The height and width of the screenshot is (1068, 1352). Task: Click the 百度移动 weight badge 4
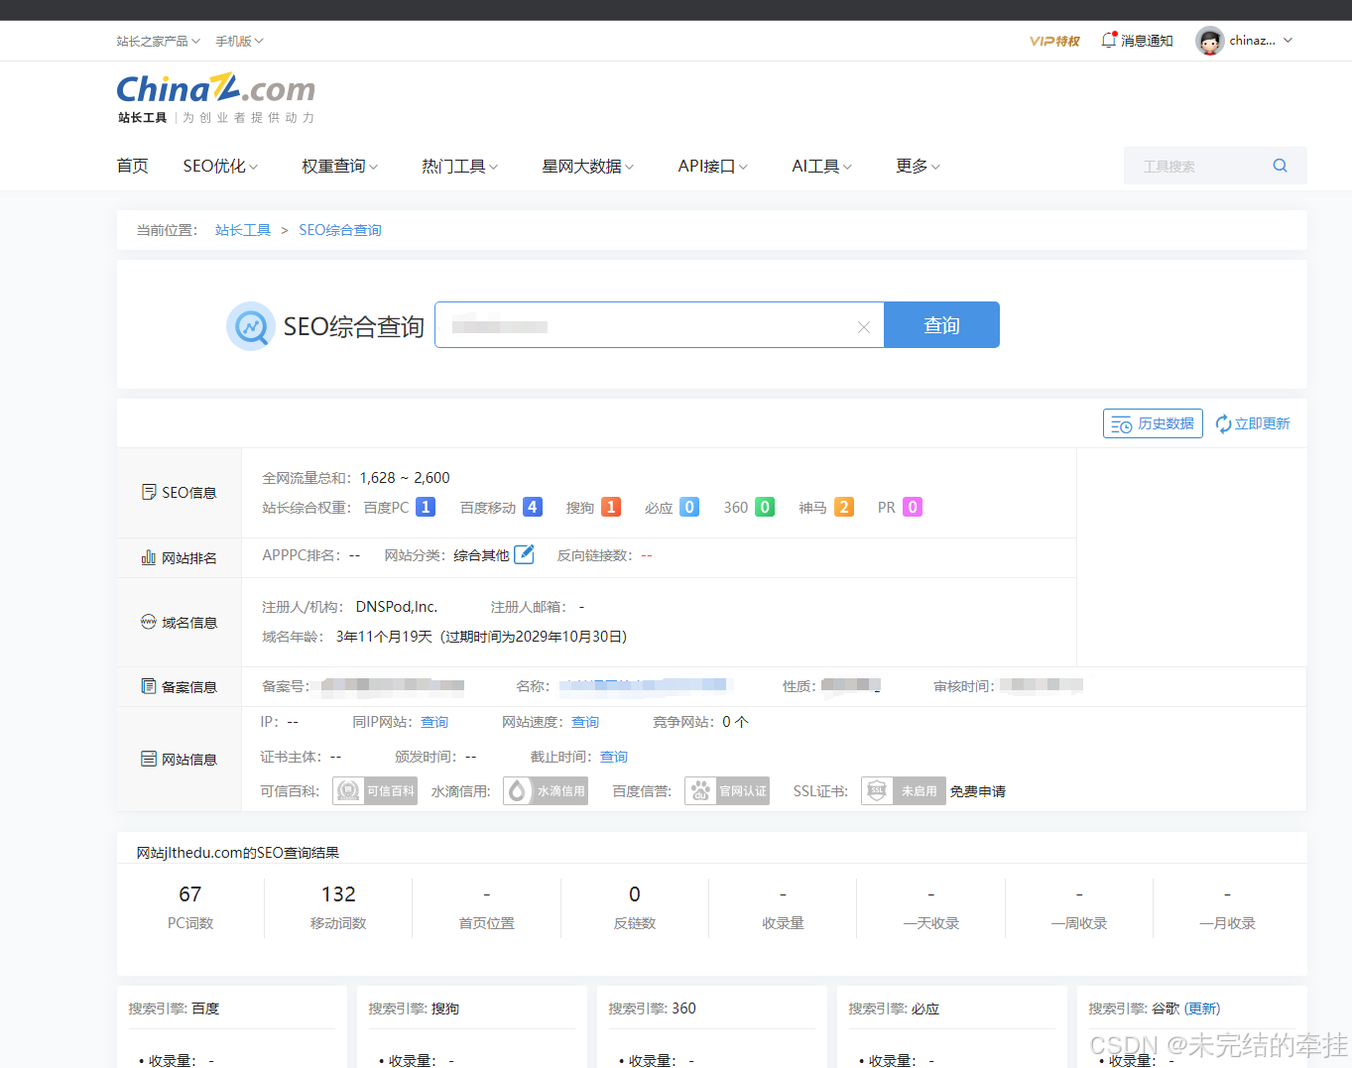coord(533,507)
